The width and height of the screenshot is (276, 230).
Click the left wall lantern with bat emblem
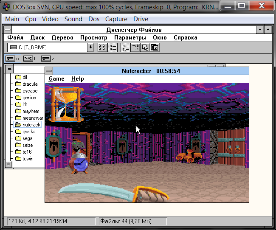click(x=54, y=146)
